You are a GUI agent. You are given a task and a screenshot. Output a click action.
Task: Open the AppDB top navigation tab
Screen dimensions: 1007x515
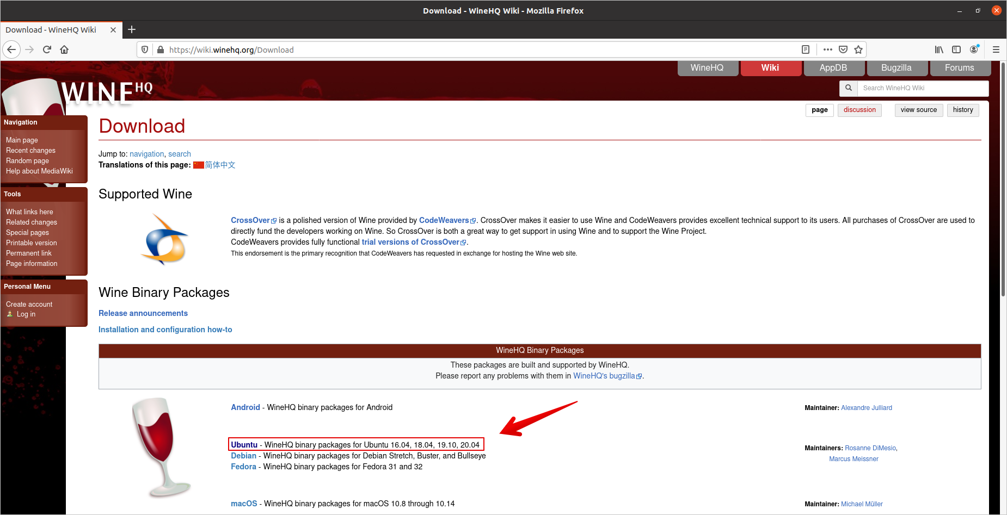coord(833,68)
